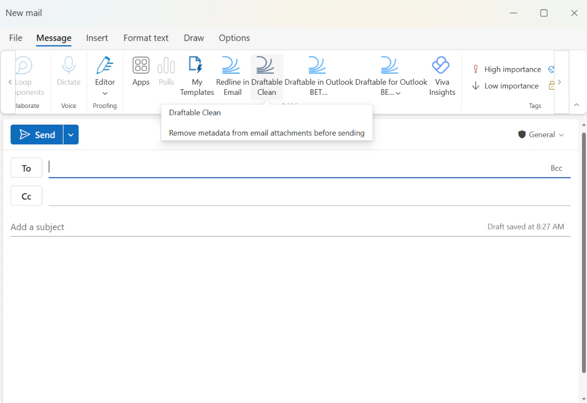The image size is (587, 403).
Task: Launch Redline in Email add-in
Action: (232, 76)
